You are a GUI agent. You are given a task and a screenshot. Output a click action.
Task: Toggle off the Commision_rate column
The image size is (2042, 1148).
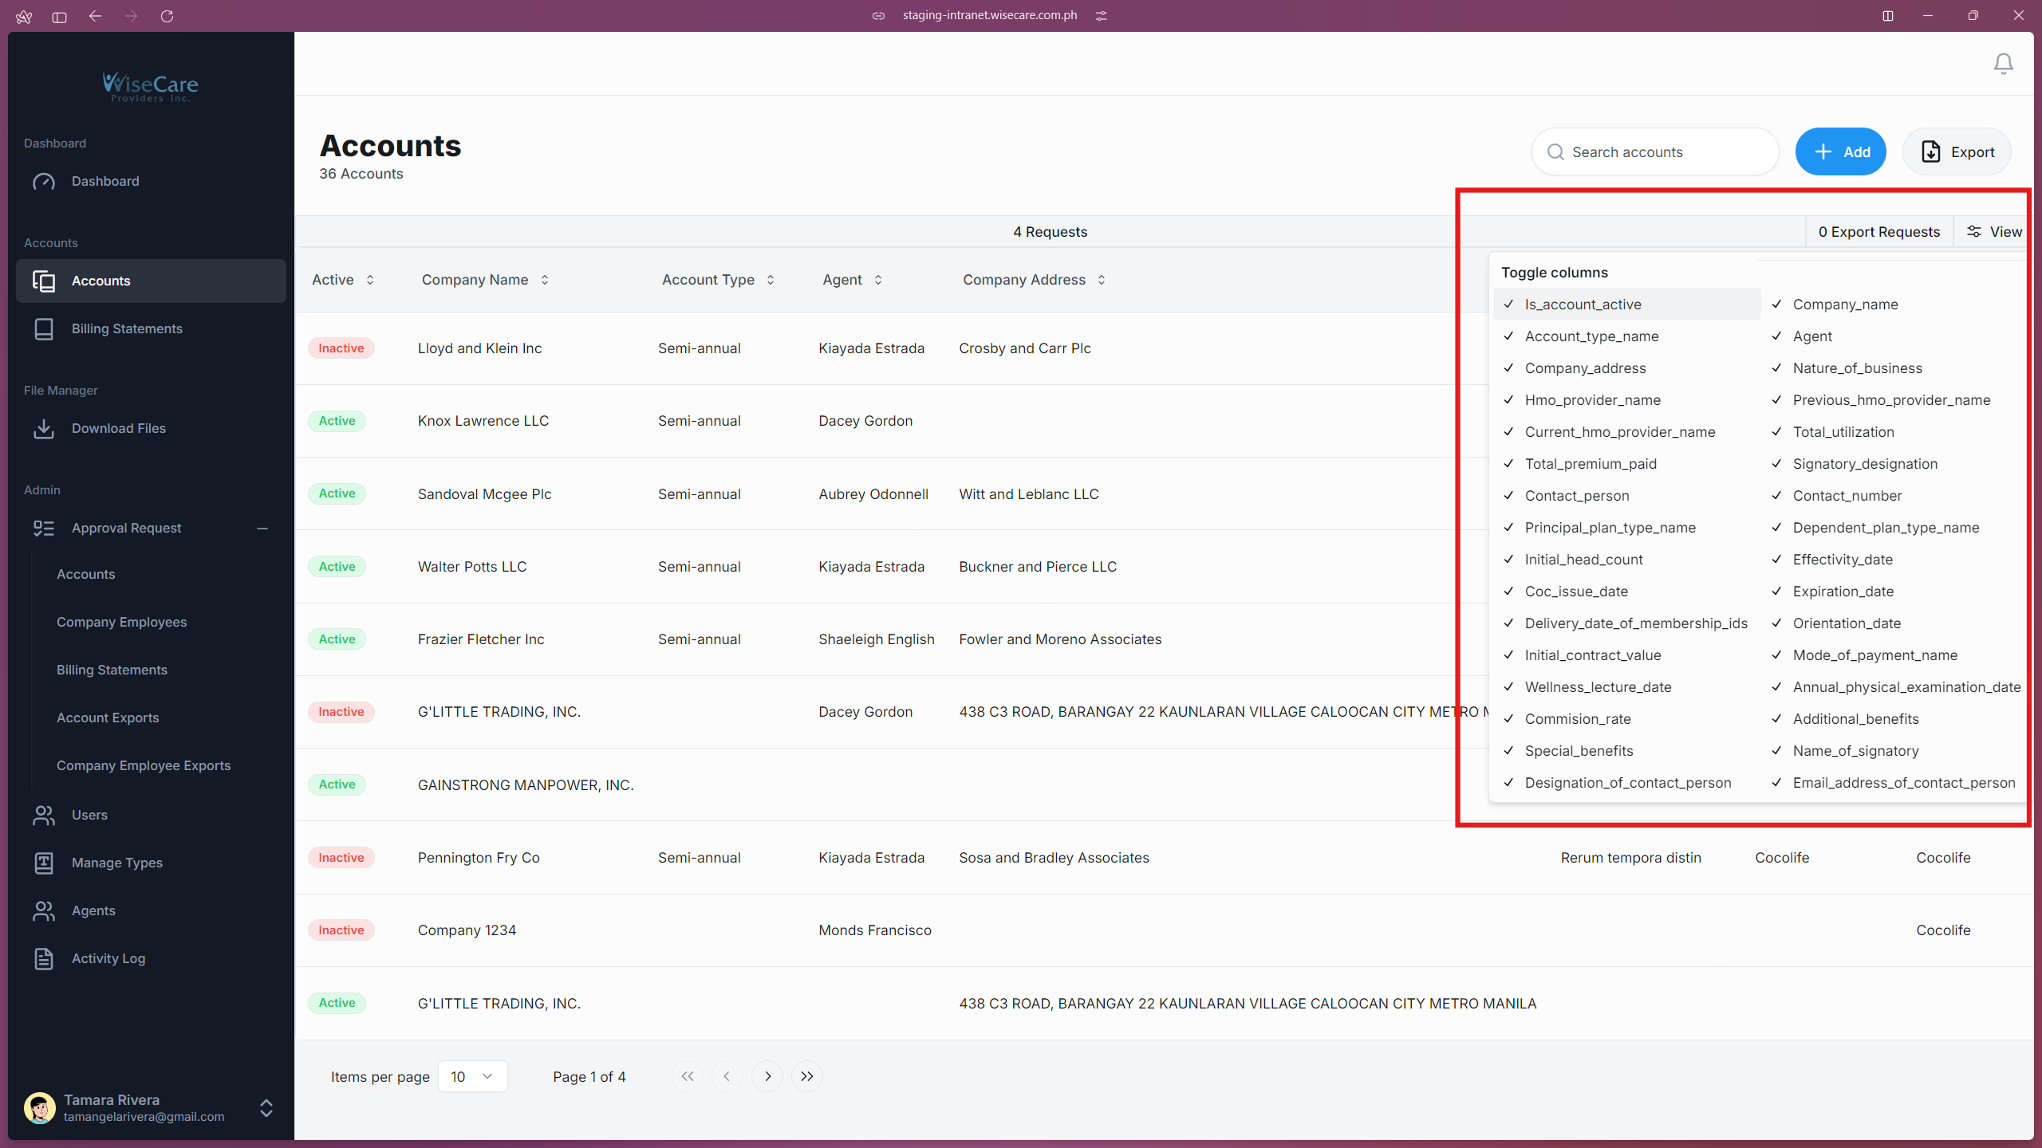(1577, 719)
